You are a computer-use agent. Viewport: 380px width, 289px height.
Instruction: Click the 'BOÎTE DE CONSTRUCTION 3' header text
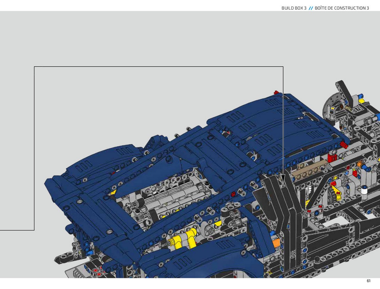coord(342,8)
